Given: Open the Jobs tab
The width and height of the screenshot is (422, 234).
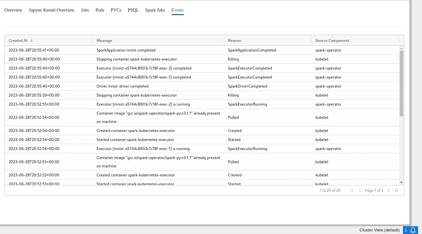Looking at the screenshot, I should click(x=85, y=10).
